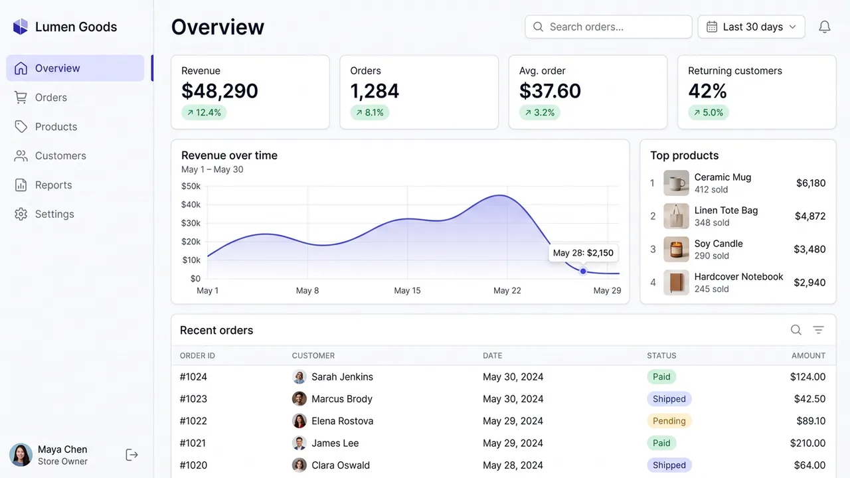Click the Overview home icon
The height and width of the screenshot is (478, 850).
(21, 68)
